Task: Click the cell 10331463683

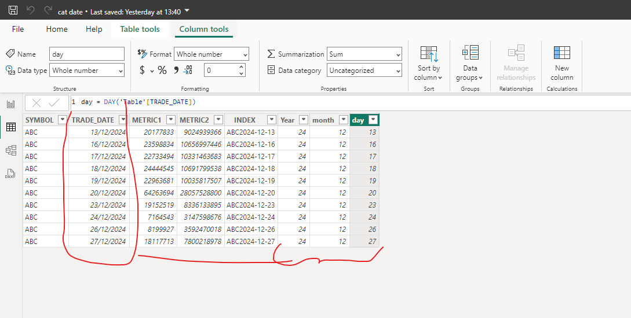Action: 200,157
